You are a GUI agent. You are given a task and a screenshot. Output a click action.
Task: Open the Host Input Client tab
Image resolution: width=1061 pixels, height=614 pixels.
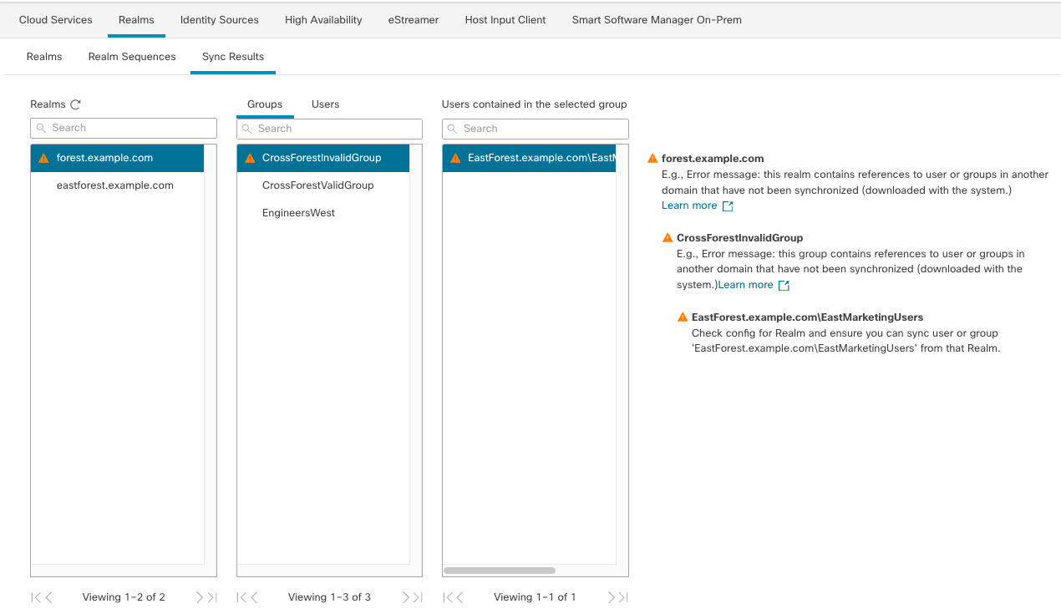click(505, 19)
